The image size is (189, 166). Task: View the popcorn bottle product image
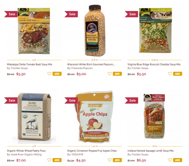(95, 31)
